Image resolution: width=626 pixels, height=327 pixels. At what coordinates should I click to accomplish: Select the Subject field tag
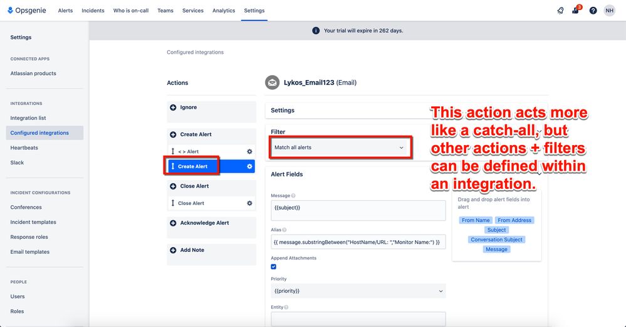[497, 230]
